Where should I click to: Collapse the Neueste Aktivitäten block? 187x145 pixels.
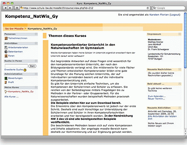pos(180,108)
